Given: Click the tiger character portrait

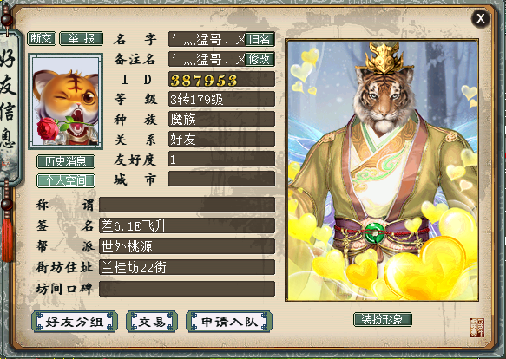Looking at the screenshot, I should 382,170.
